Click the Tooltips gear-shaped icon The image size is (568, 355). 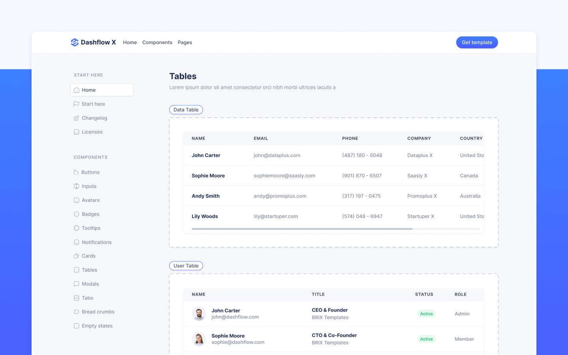(x=76, y=228)
